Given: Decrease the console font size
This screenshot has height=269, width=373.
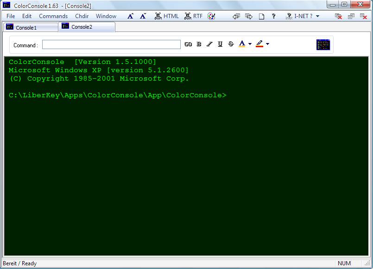Looking at the screenshot, I should [x=143, y=16].
